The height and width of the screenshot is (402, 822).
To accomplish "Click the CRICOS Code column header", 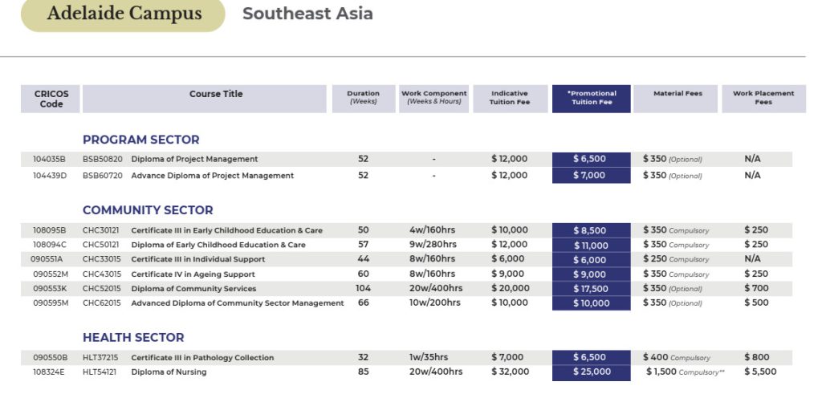I will tap(51, 99).
